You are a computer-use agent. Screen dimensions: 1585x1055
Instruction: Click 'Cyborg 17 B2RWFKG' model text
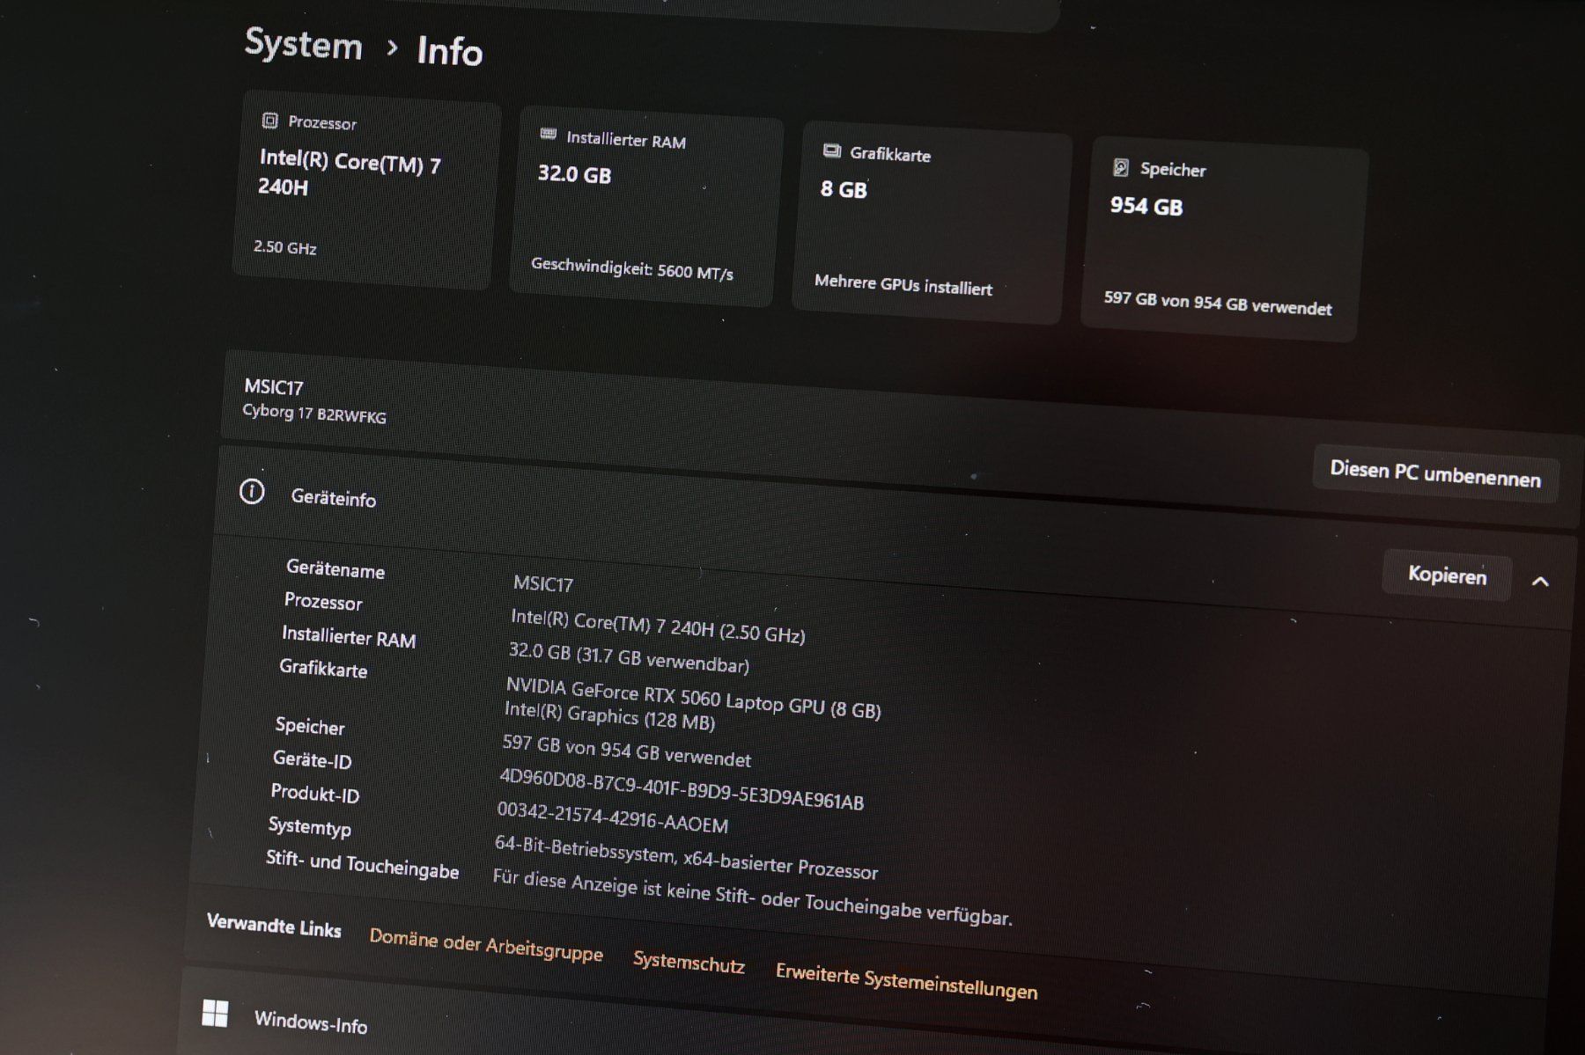tap(314, 414)
